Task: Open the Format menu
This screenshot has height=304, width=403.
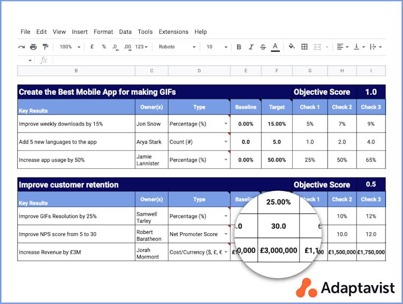Action: coord(103,32)
